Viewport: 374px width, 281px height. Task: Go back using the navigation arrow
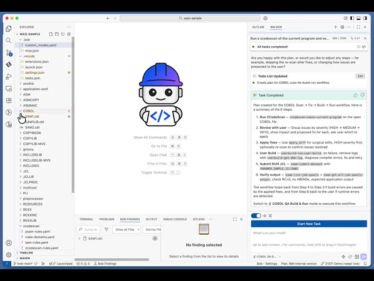[x=108, y=18]
